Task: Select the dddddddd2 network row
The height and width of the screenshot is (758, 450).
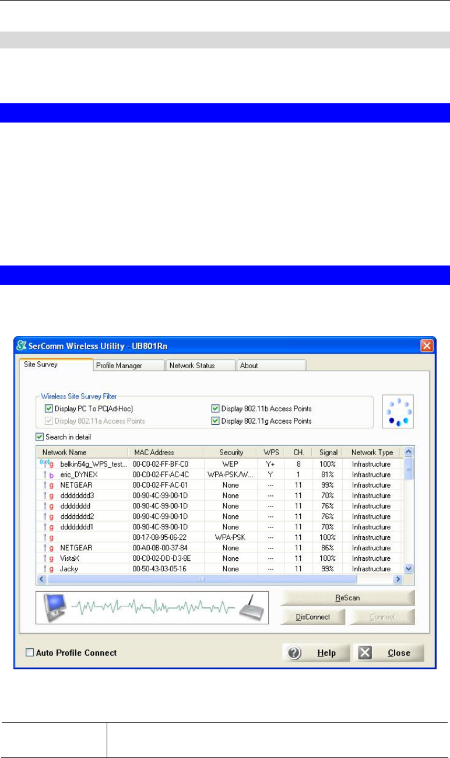Action: 220,516
